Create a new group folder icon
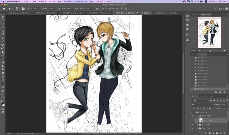 pos(217,133)
